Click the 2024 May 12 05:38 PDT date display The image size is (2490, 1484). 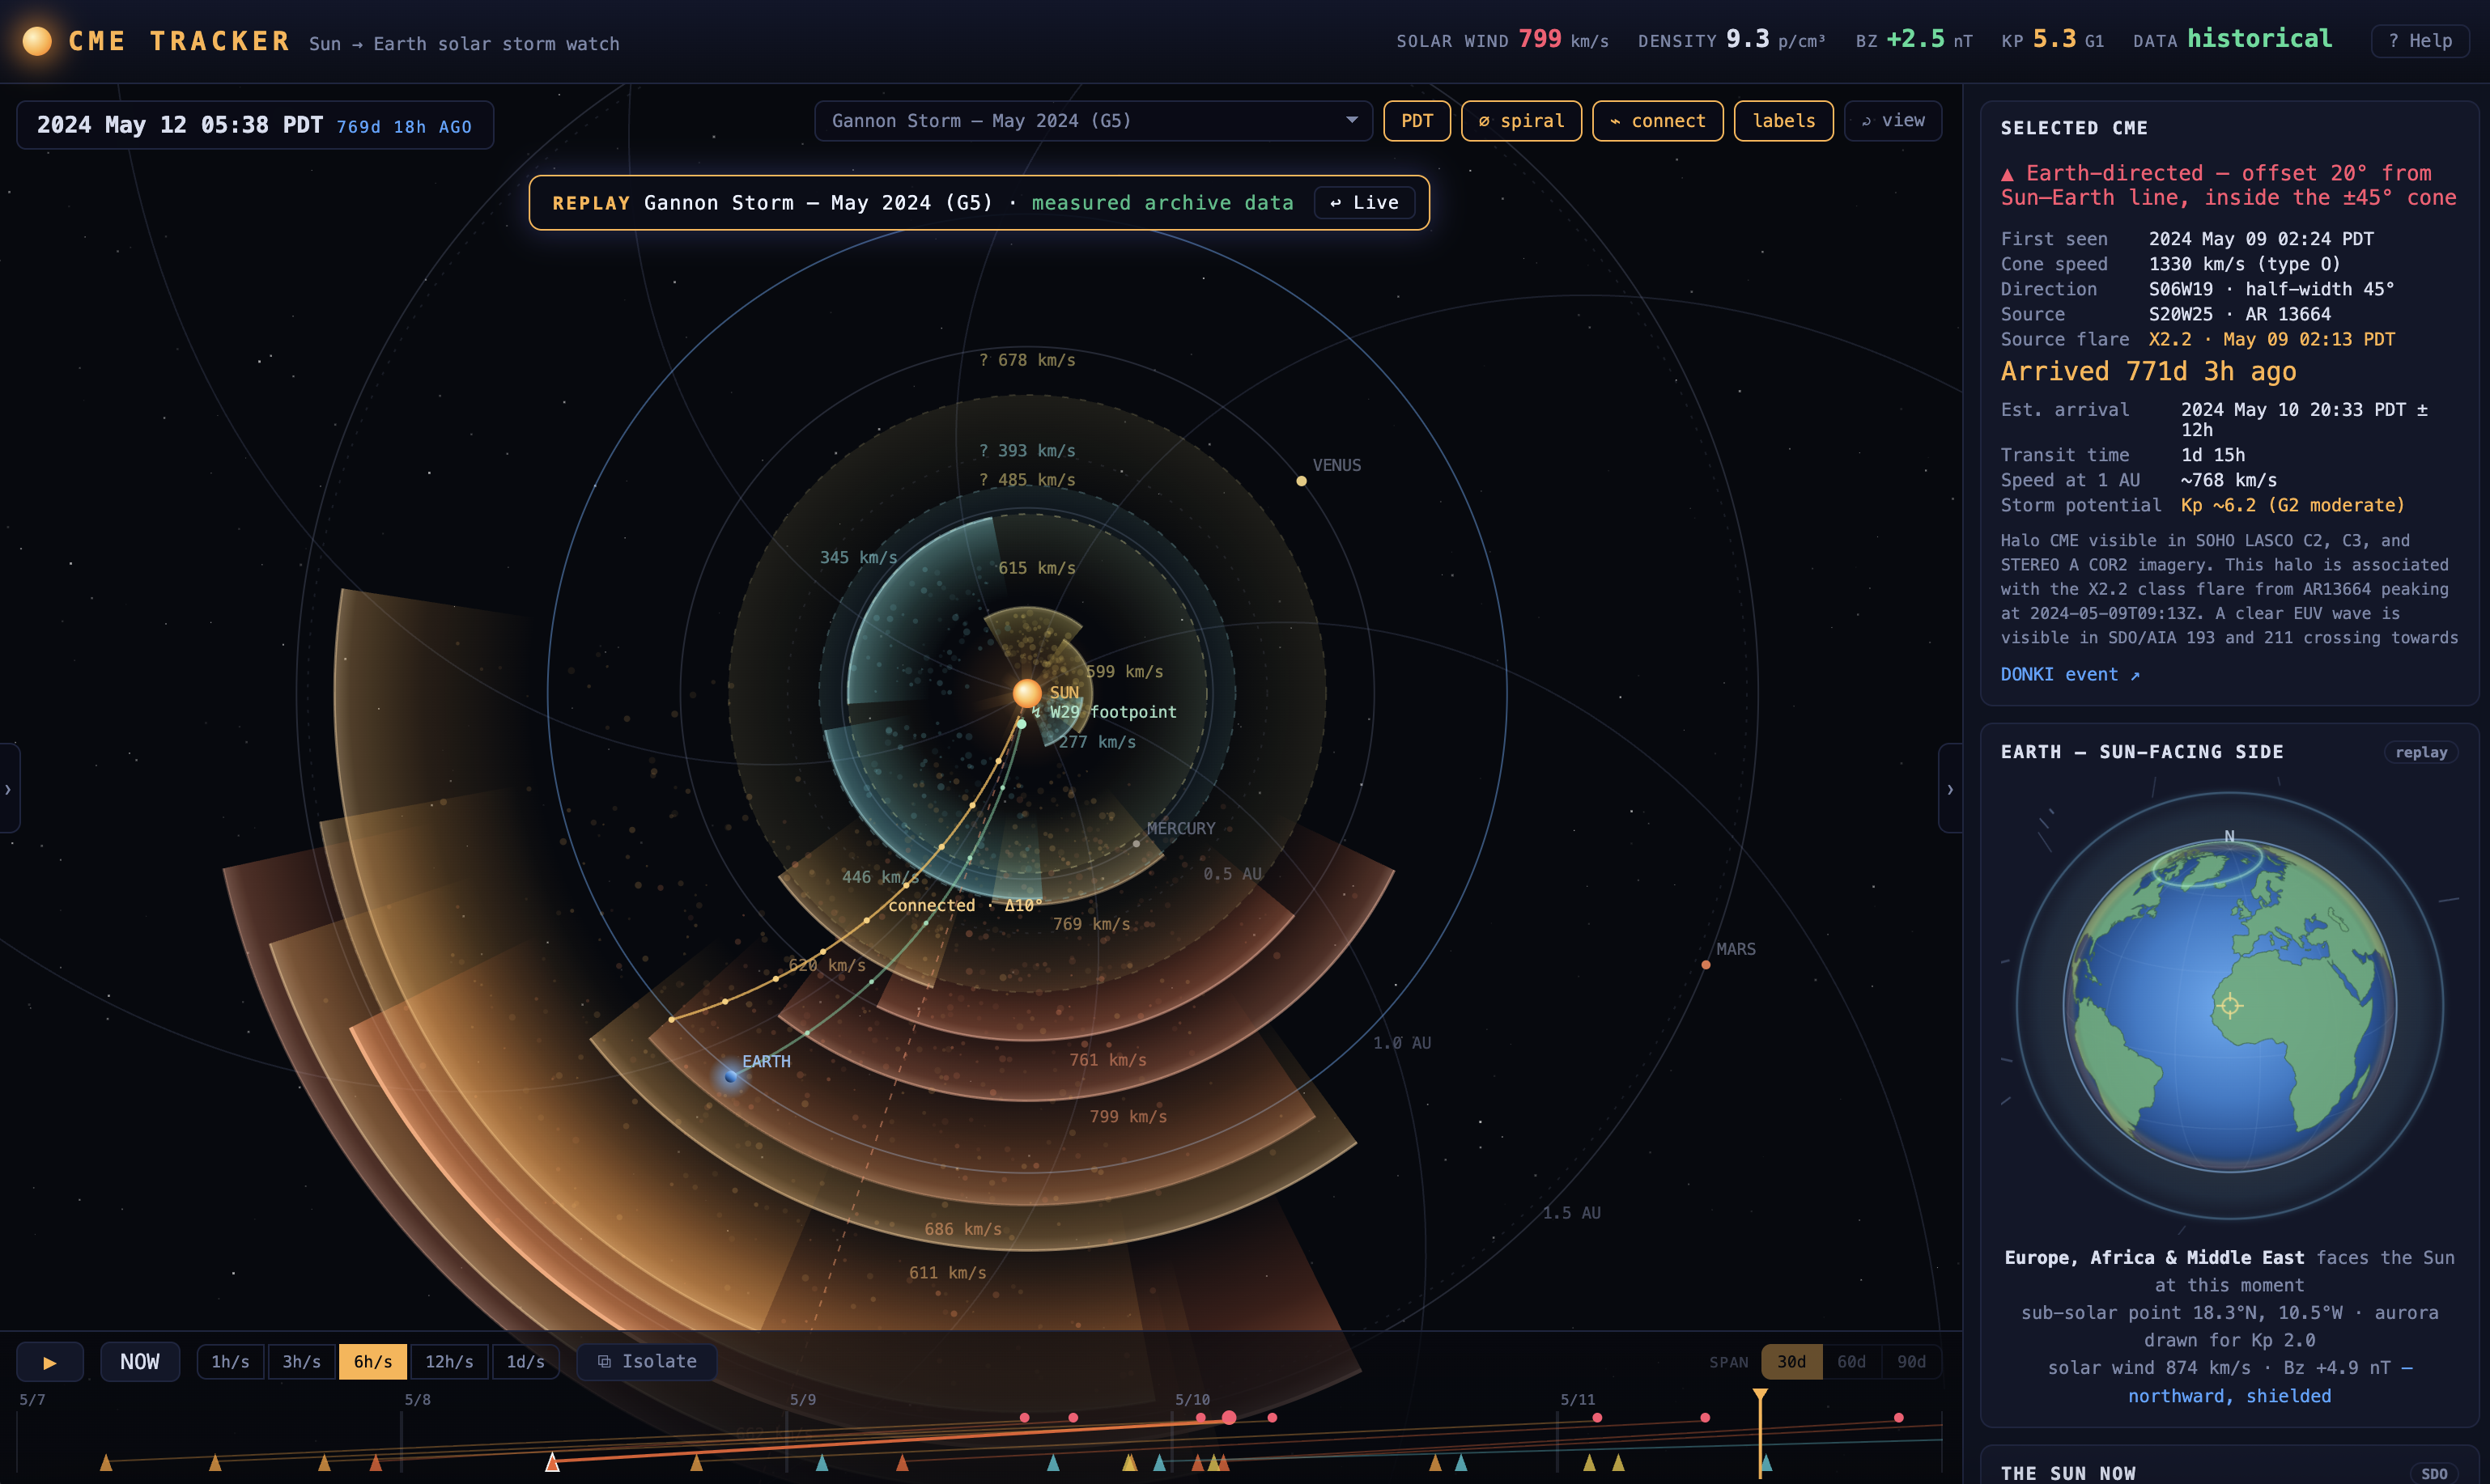[x=180, y=125]
